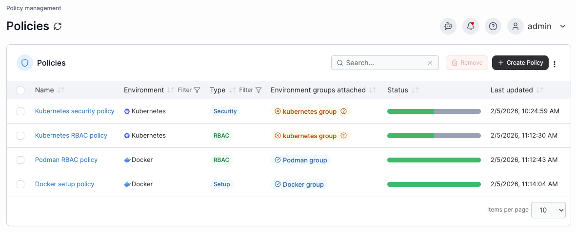Sort the table by Name column

pos(61,90)
